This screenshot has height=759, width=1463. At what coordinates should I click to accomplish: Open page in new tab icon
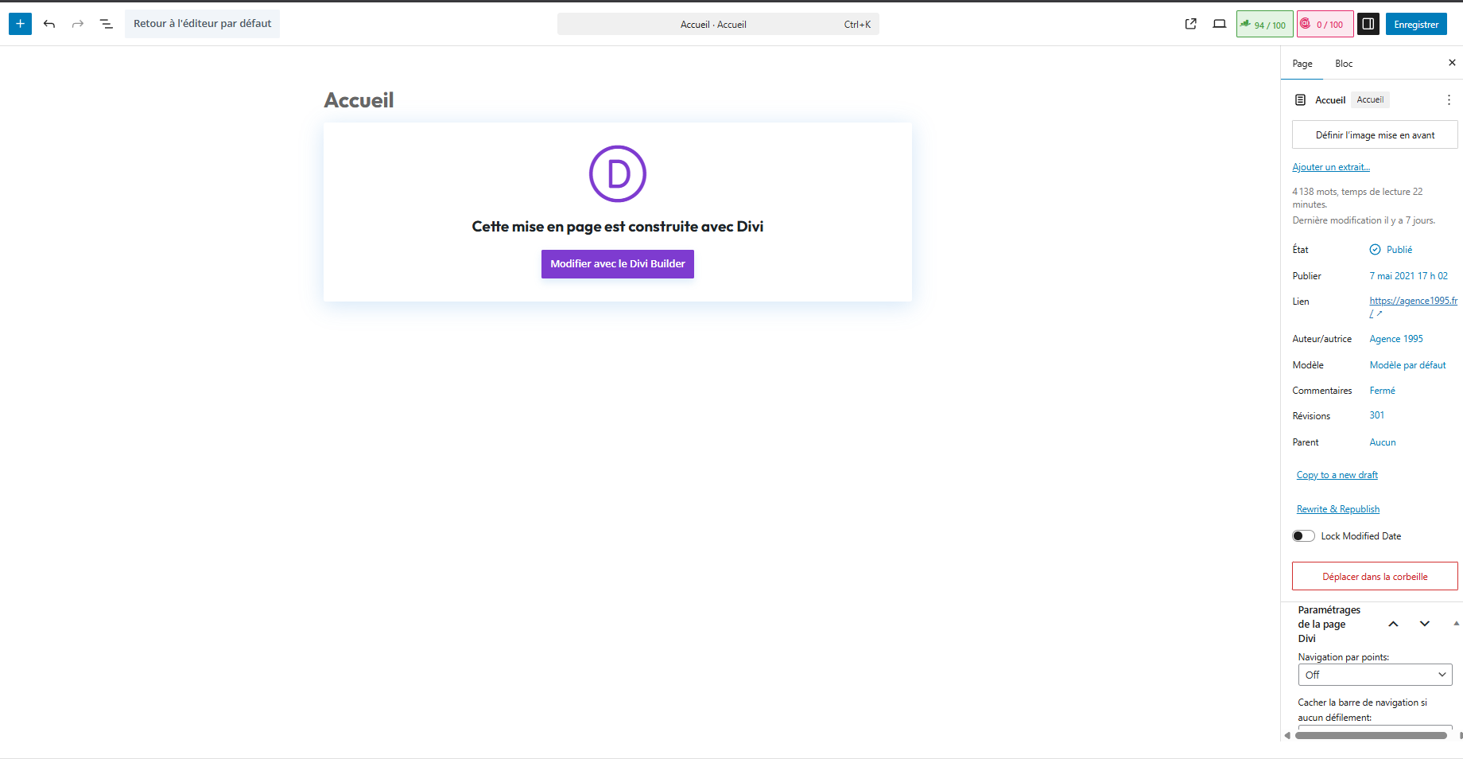(x=1190, y=24)
